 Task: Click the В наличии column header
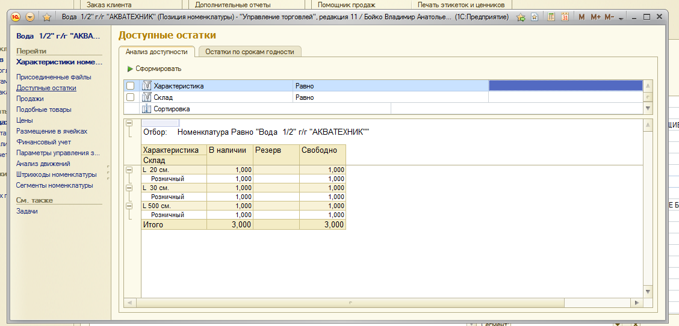click(230, 155)
